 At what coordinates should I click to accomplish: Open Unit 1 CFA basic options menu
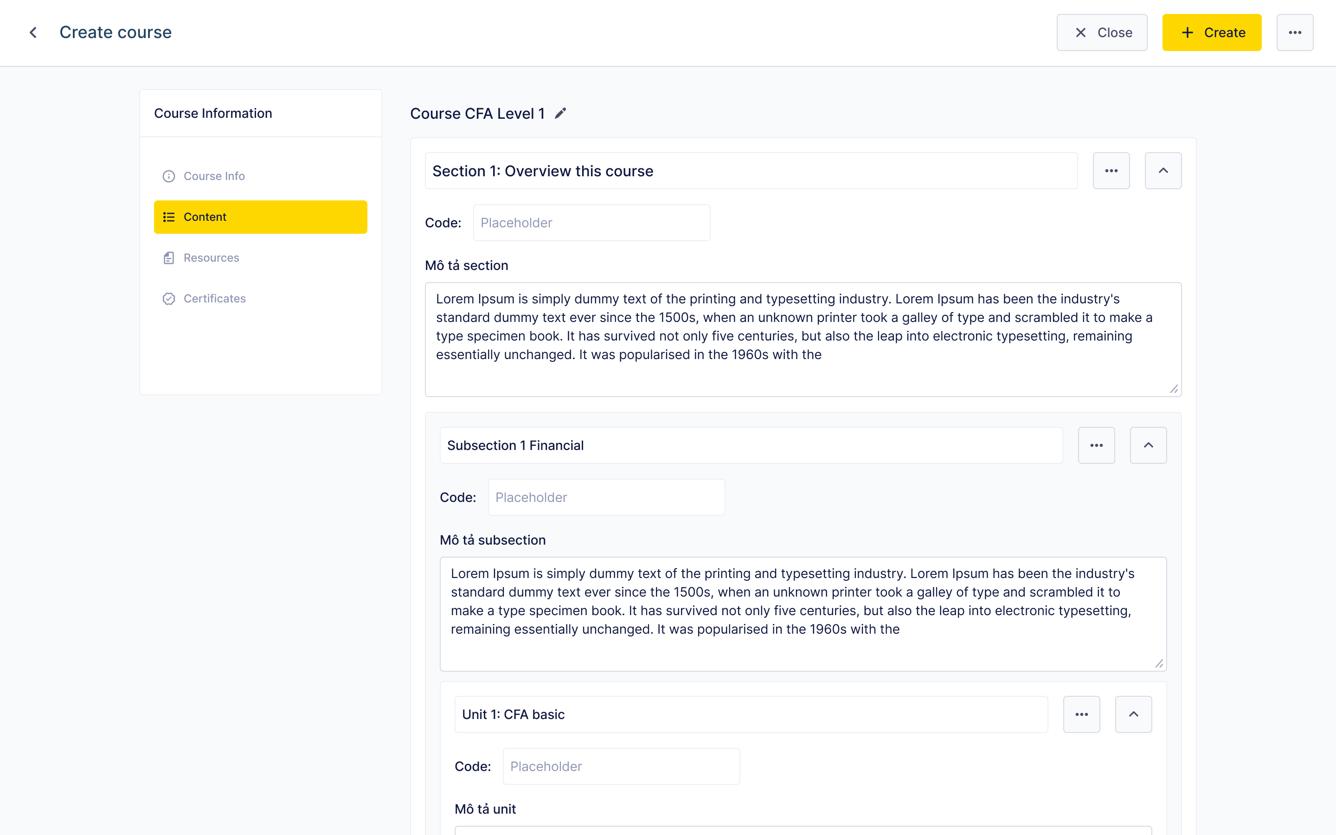point(1081,714)
